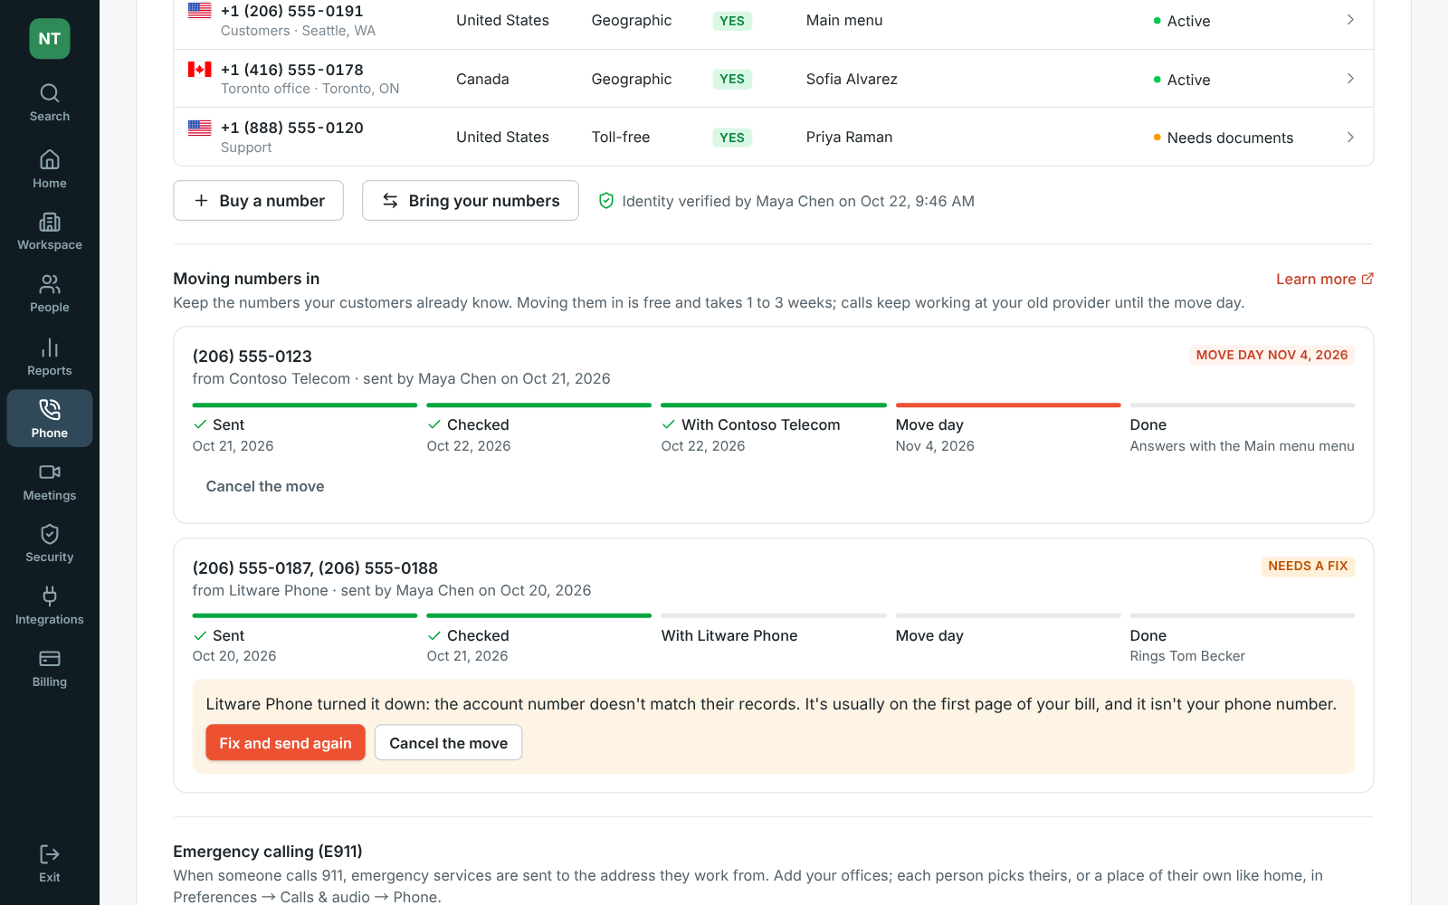Open the Billing section
The width and height of the screenshot is (1448, 905).
point(50,669)
